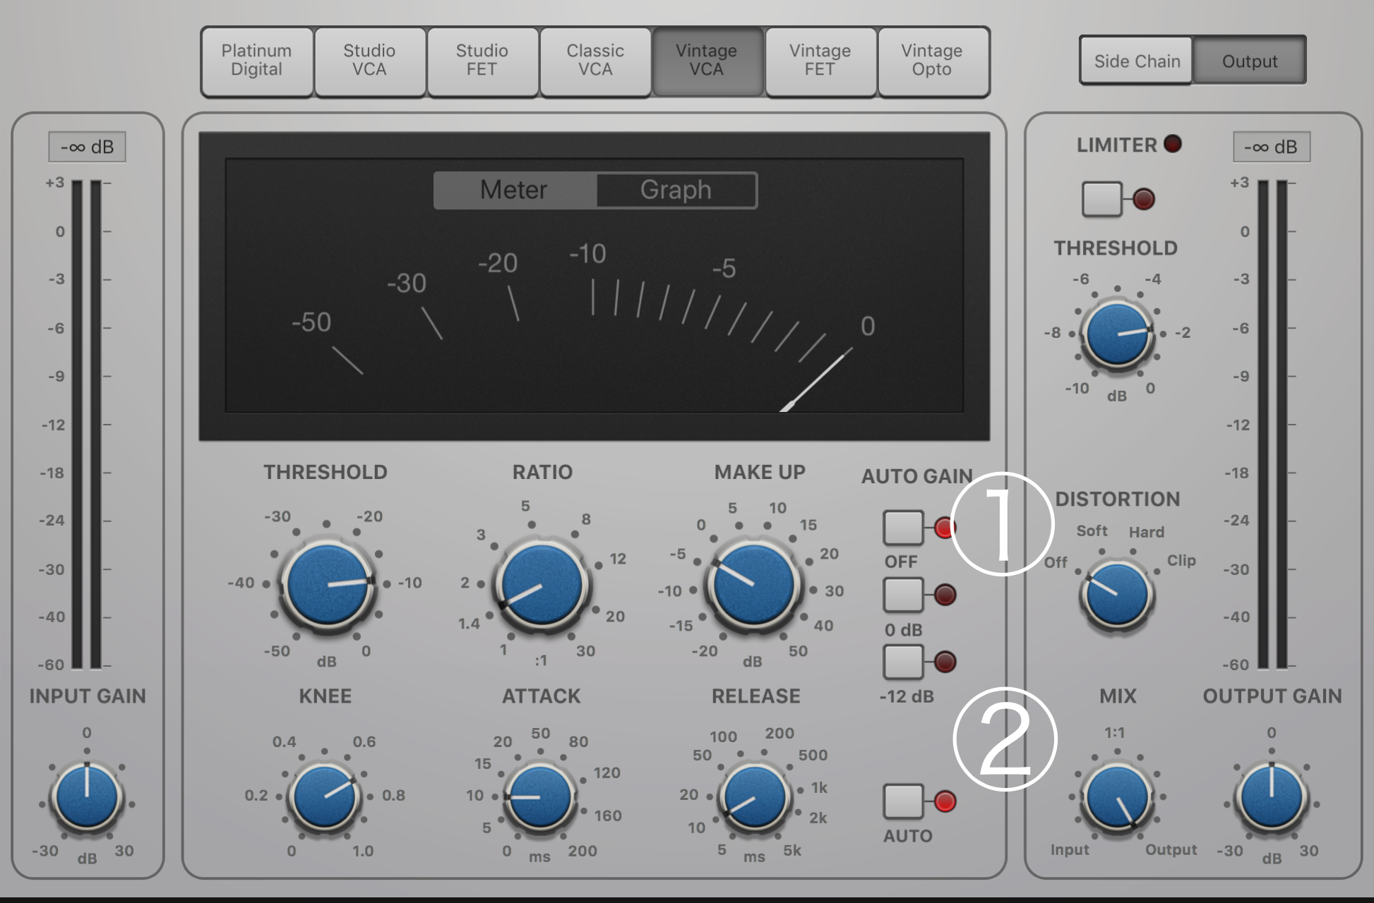
Task: Click the Output Gain knob
Action: [x=1272, y=797]
